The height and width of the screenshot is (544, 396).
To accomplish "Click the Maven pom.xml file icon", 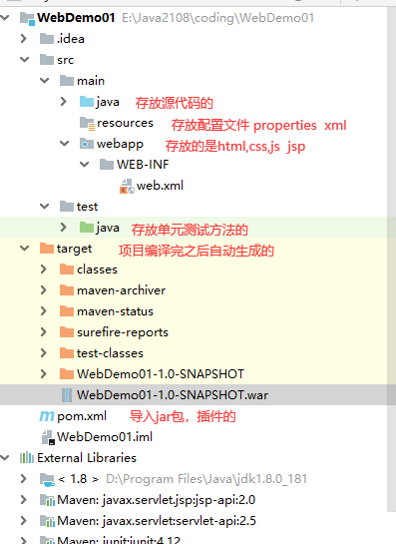I will point(47,416).
